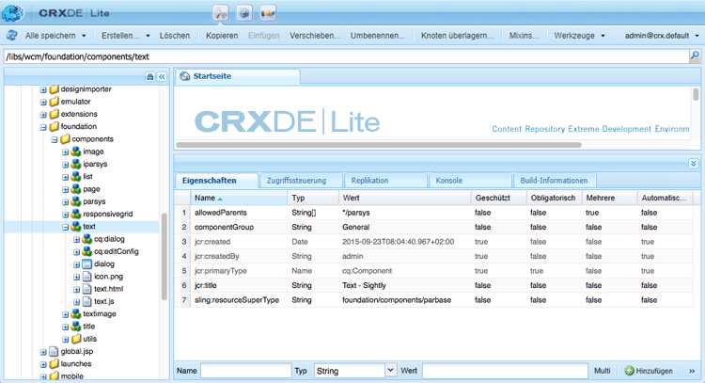705x383 pixels.
Task: Open the tools hammer icon in header
Action: coord(221,13)
